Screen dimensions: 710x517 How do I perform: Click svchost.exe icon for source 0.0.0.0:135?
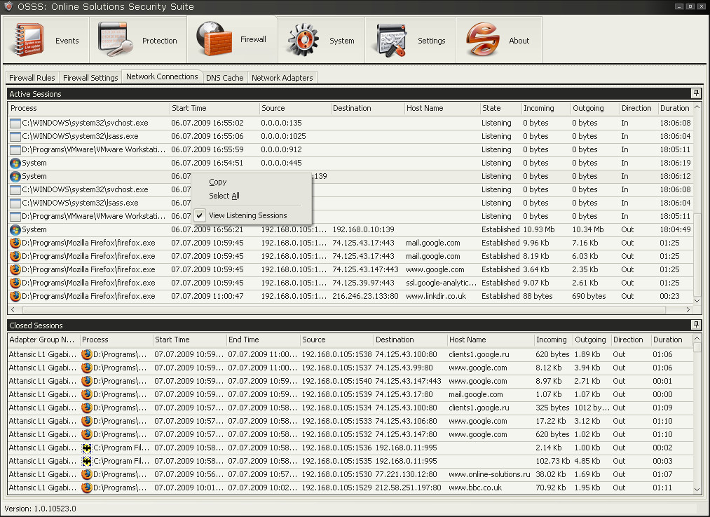tap(15, 123)
